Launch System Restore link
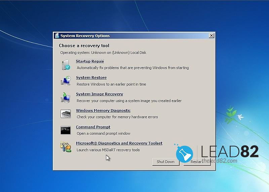 click(91, 77)
